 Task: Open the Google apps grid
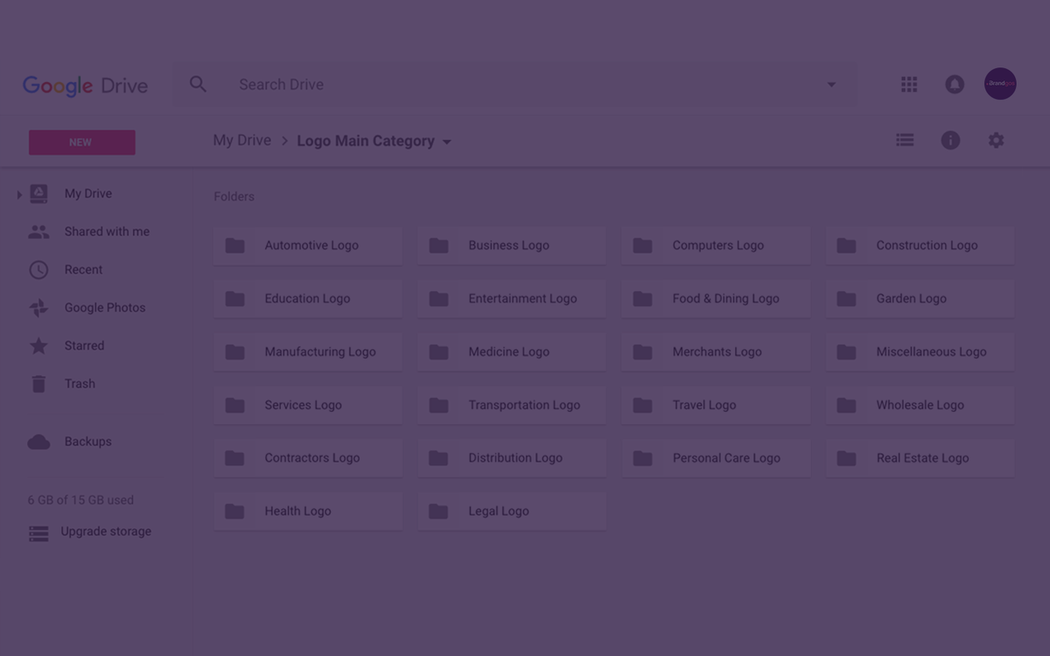909,84
